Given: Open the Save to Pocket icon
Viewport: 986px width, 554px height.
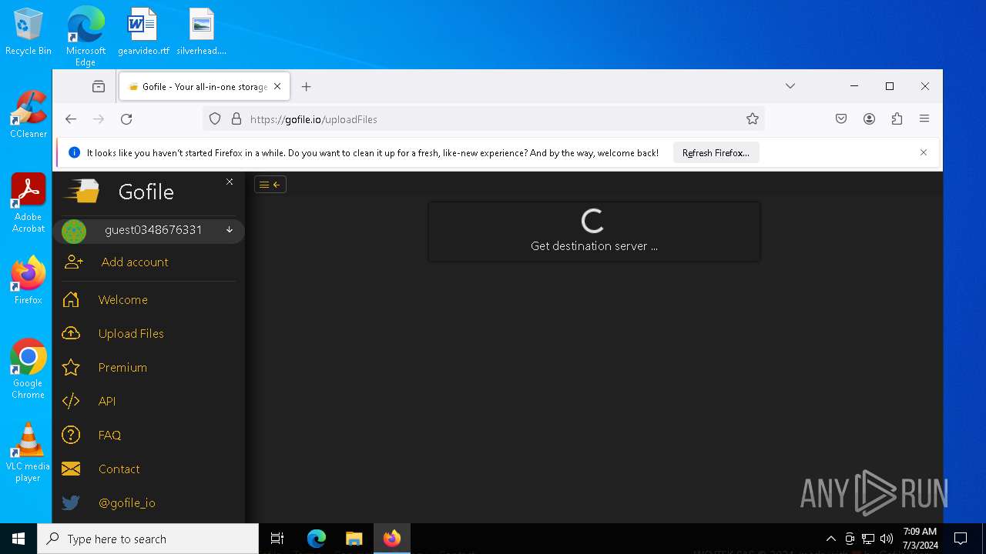Looking at the screenshot, I should click(841, 118).
